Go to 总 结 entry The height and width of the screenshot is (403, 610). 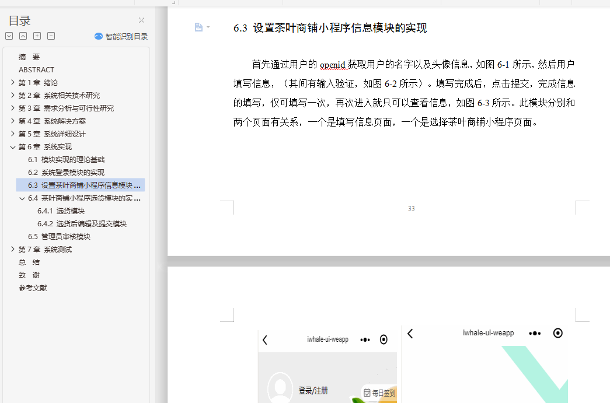[x=29, y=262]
